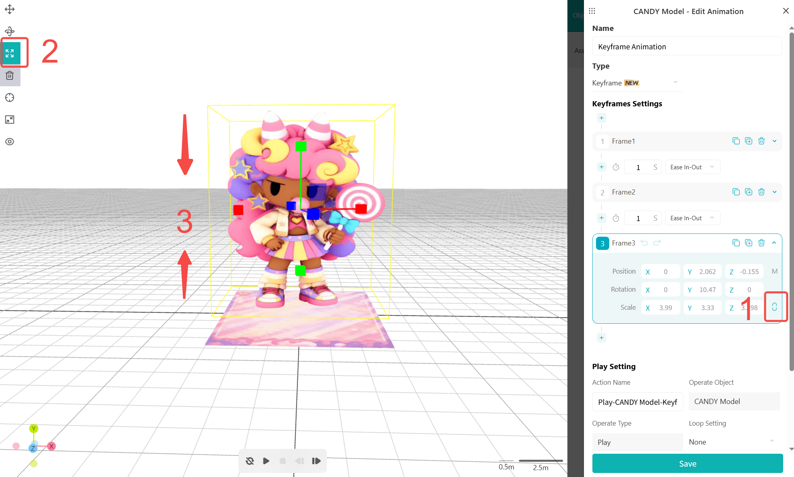This screenshot has height=477, width=794.
Task: Expand Frame2 with its chevron
Action: pos(774,192)
